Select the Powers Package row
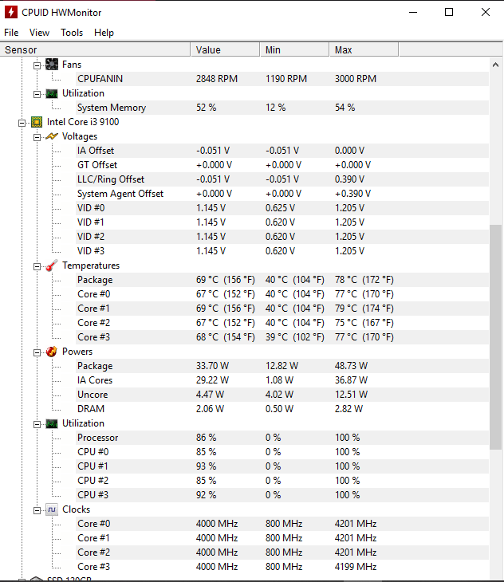This screenshot has height=582, width=504. [282, 366]
